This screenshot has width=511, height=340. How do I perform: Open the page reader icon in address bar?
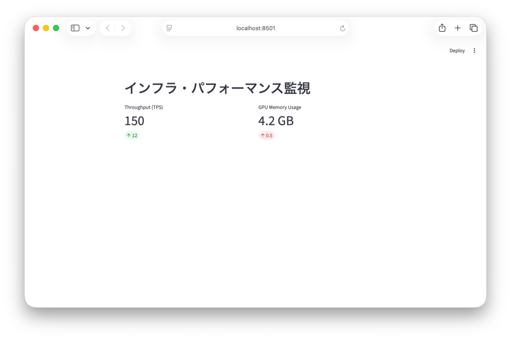coord(169,28)
